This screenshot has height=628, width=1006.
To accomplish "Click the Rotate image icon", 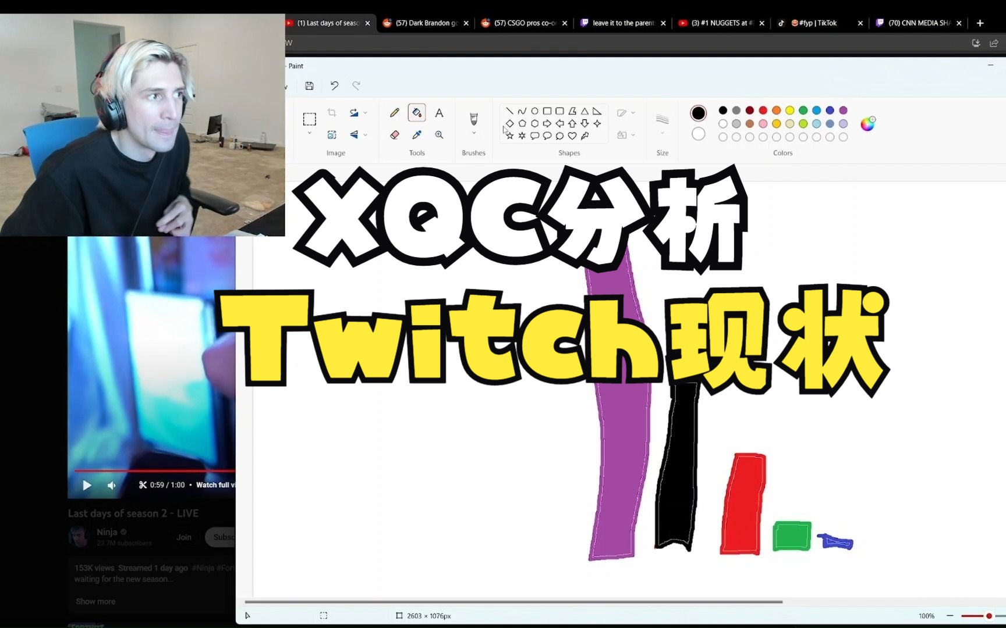I will pos(354,112).
